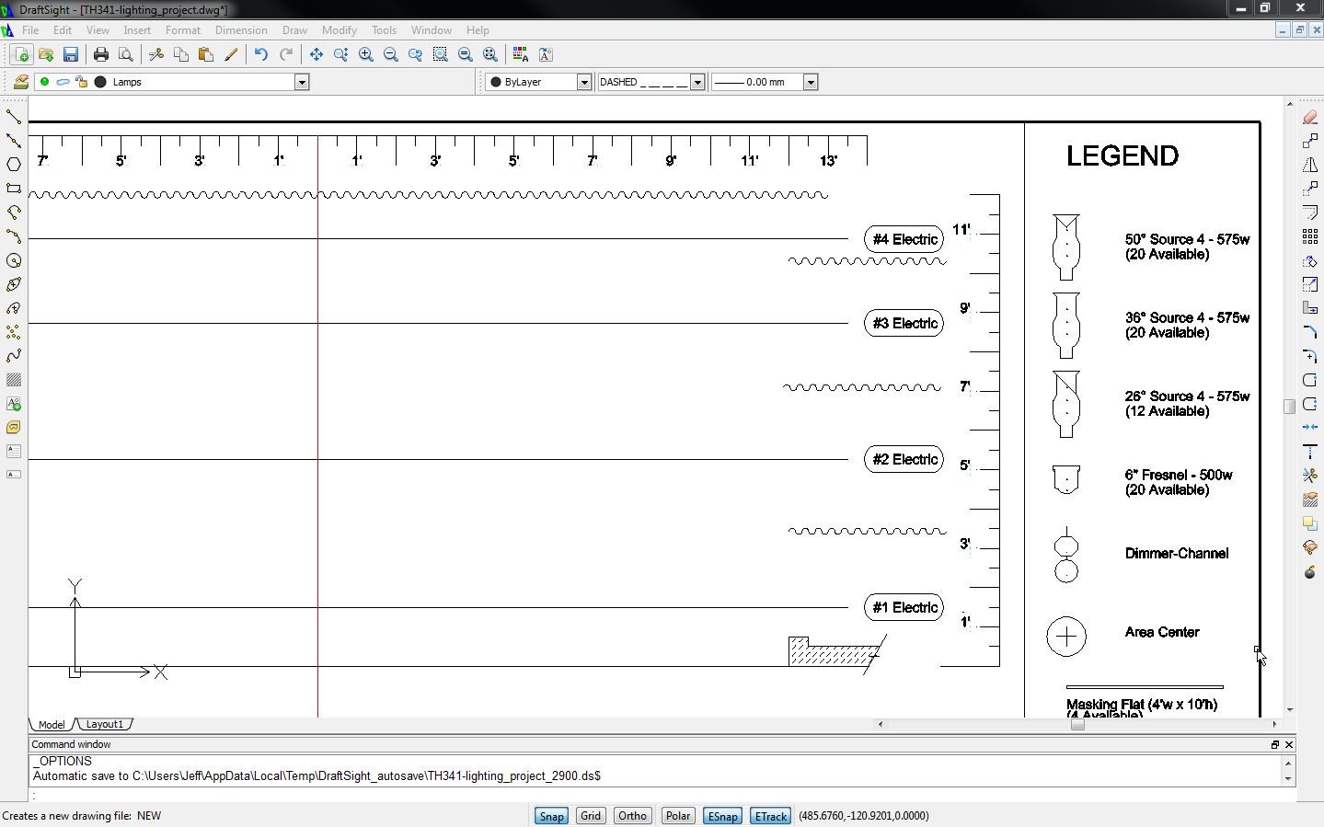Open the 0.00 mm lineweight dropdown

tap(811, 82)
